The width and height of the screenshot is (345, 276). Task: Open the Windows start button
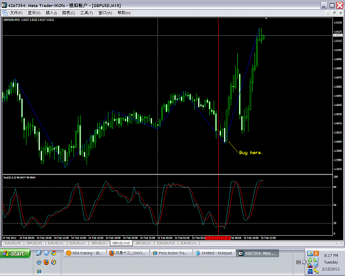pyautogui.click(x=15, y=253)
